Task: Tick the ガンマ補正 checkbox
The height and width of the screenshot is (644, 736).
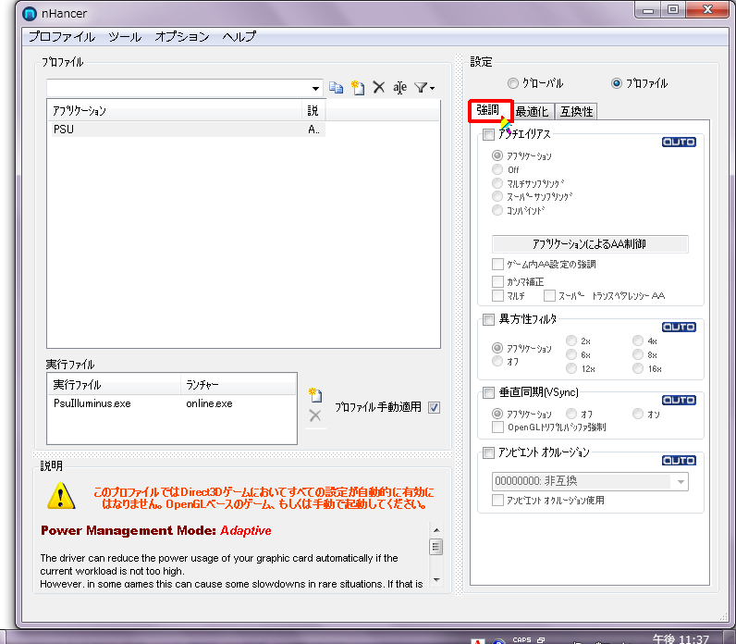Action: click(497, 282)
